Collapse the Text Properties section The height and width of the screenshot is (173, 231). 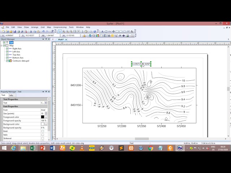(1, 99)
